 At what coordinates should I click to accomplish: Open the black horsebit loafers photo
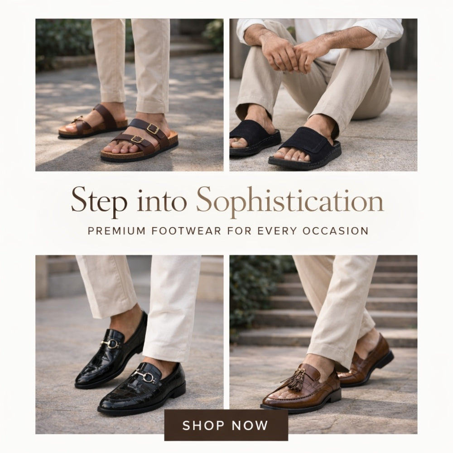130,344
